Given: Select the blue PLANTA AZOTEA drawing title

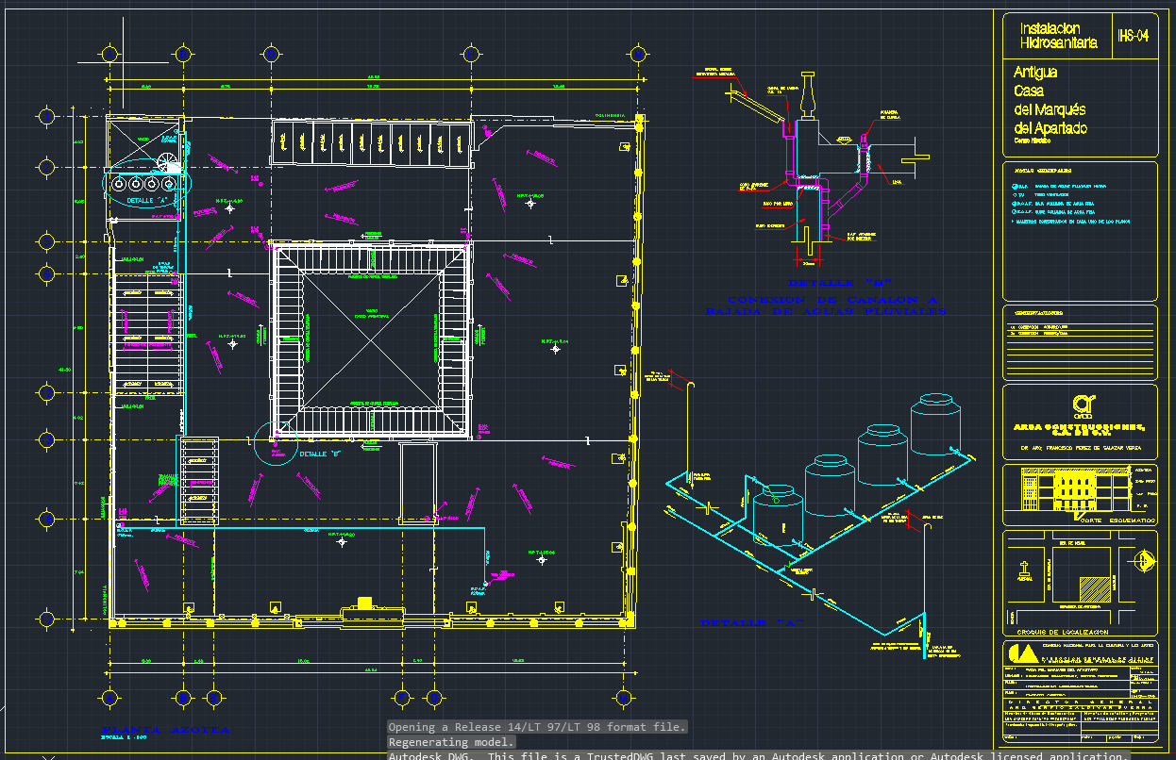Looking at the screenshot, I should coord(165,729).
